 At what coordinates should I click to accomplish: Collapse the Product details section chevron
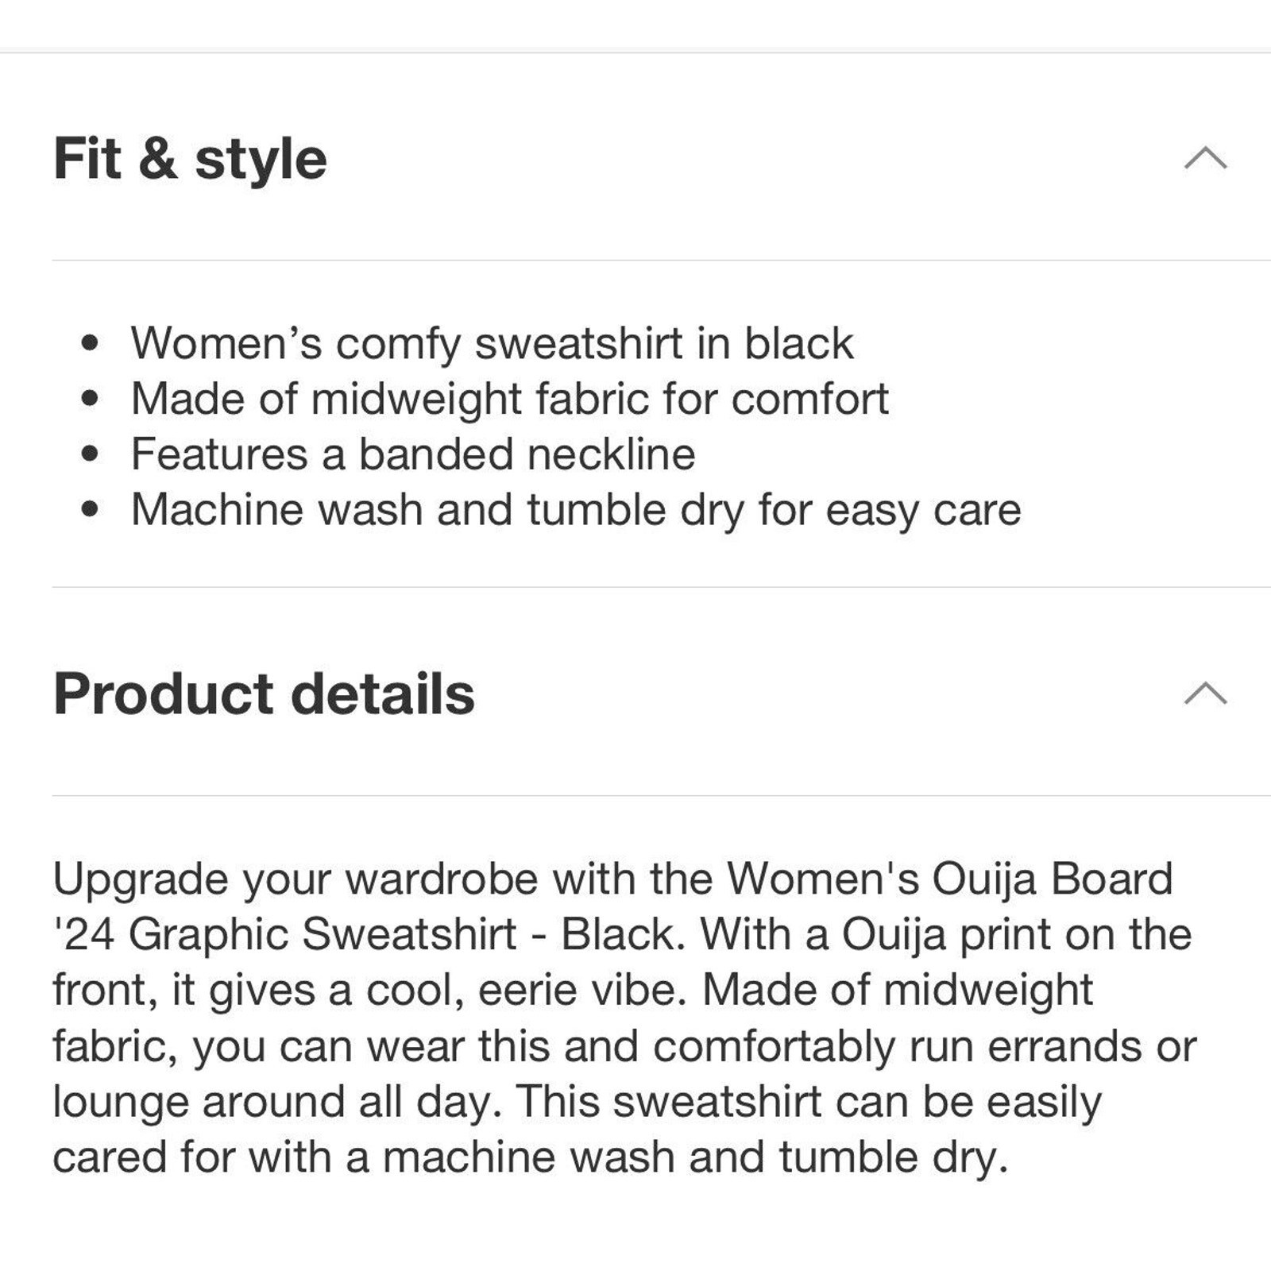pos(1205,693)
